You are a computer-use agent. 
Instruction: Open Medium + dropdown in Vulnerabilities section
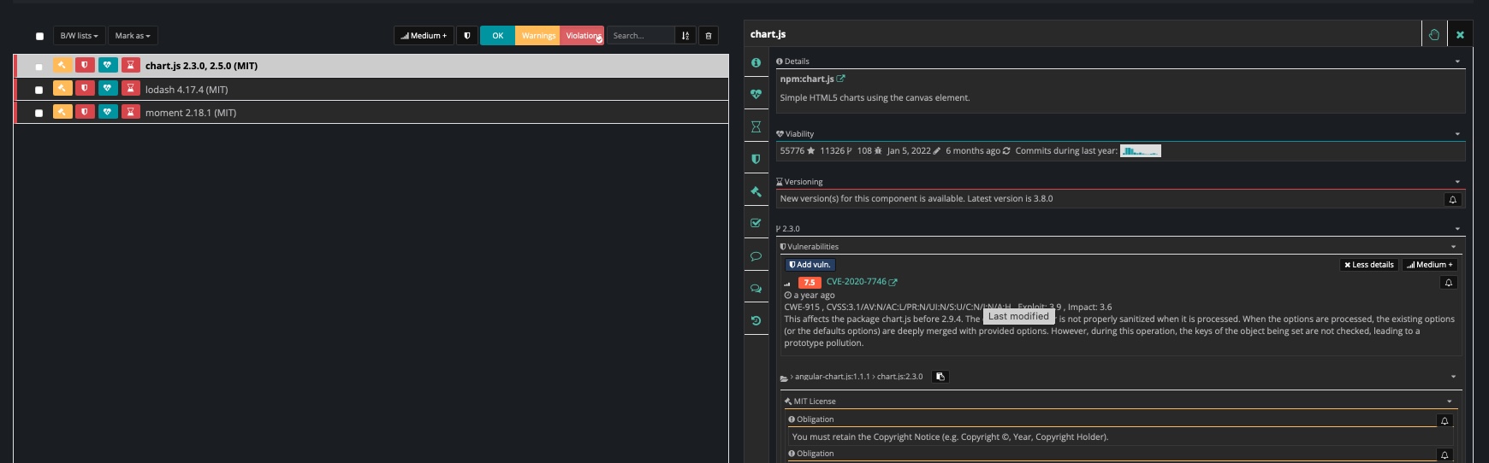1429,265
